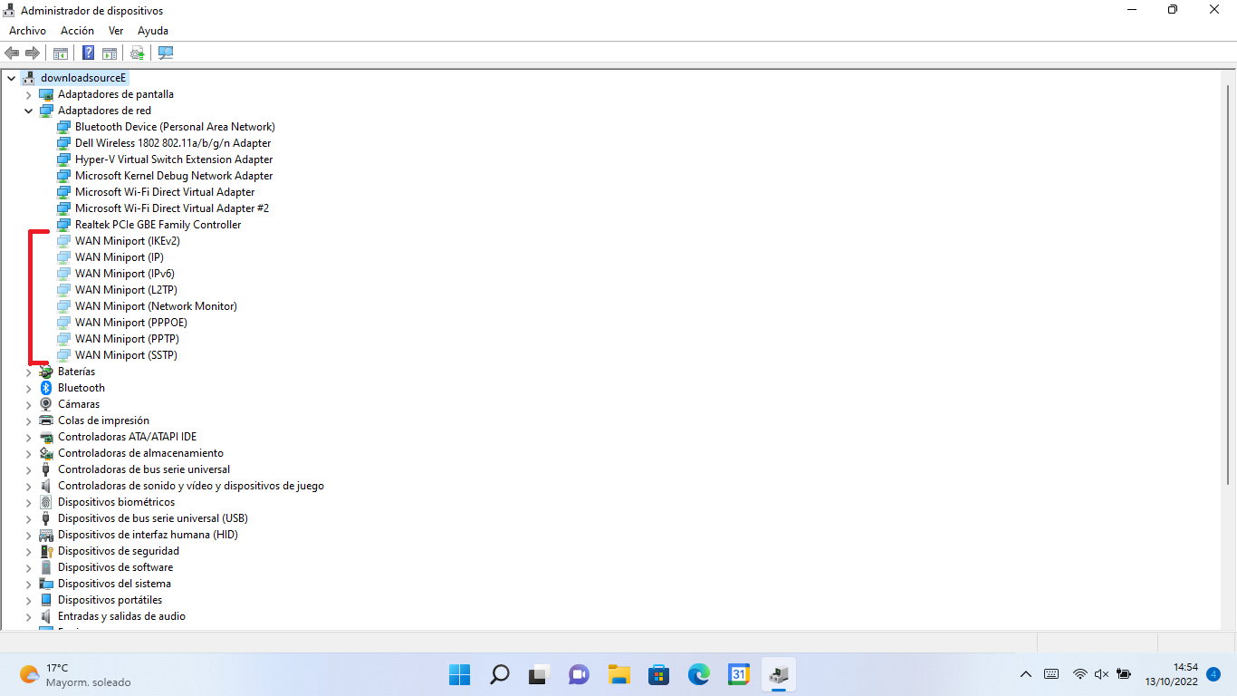Collapse Adaptadores de red

click(x=28, y=111)
